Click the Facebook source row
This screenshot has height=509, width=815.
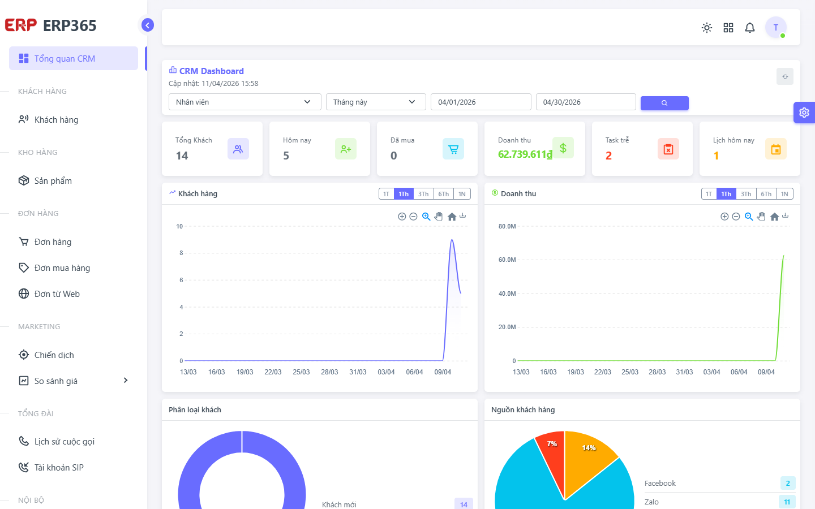(x=720, y=483)
